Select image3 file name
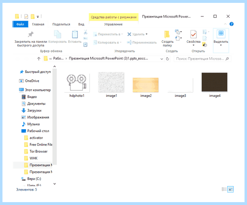This screenshot has height=205, width=247. click(x=180, y=96)
